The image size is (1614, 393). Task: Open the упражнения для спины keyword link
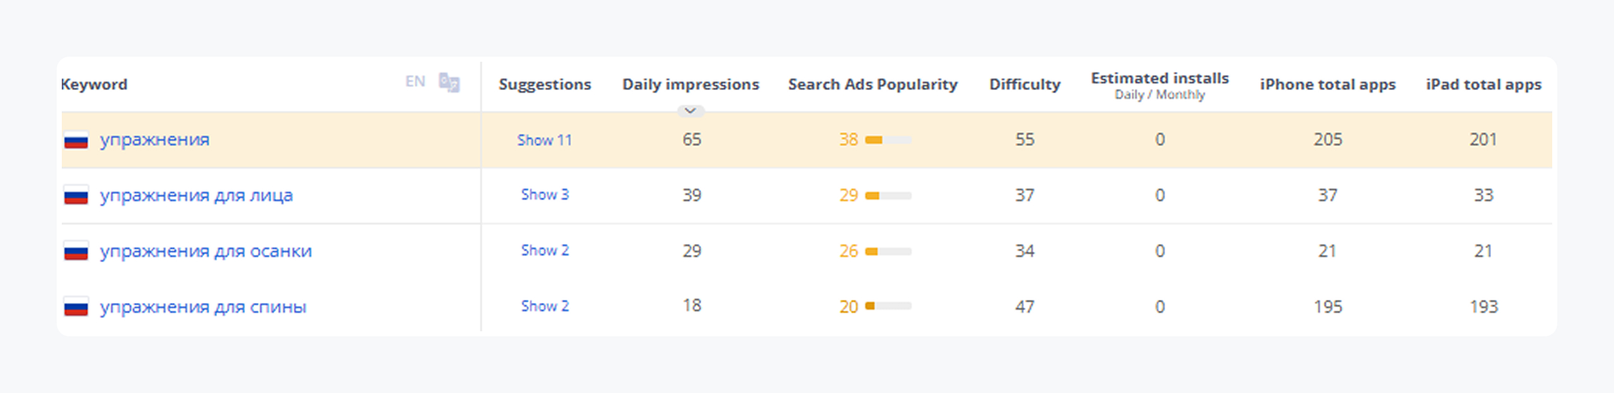(x=203, y=307)
